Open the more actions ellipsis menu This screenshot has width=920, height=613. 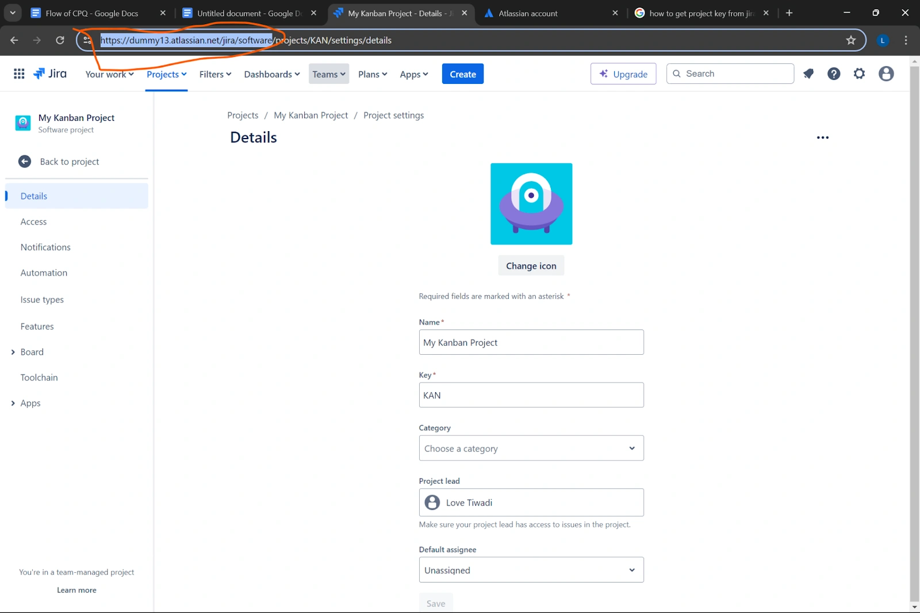click(822, 137)
